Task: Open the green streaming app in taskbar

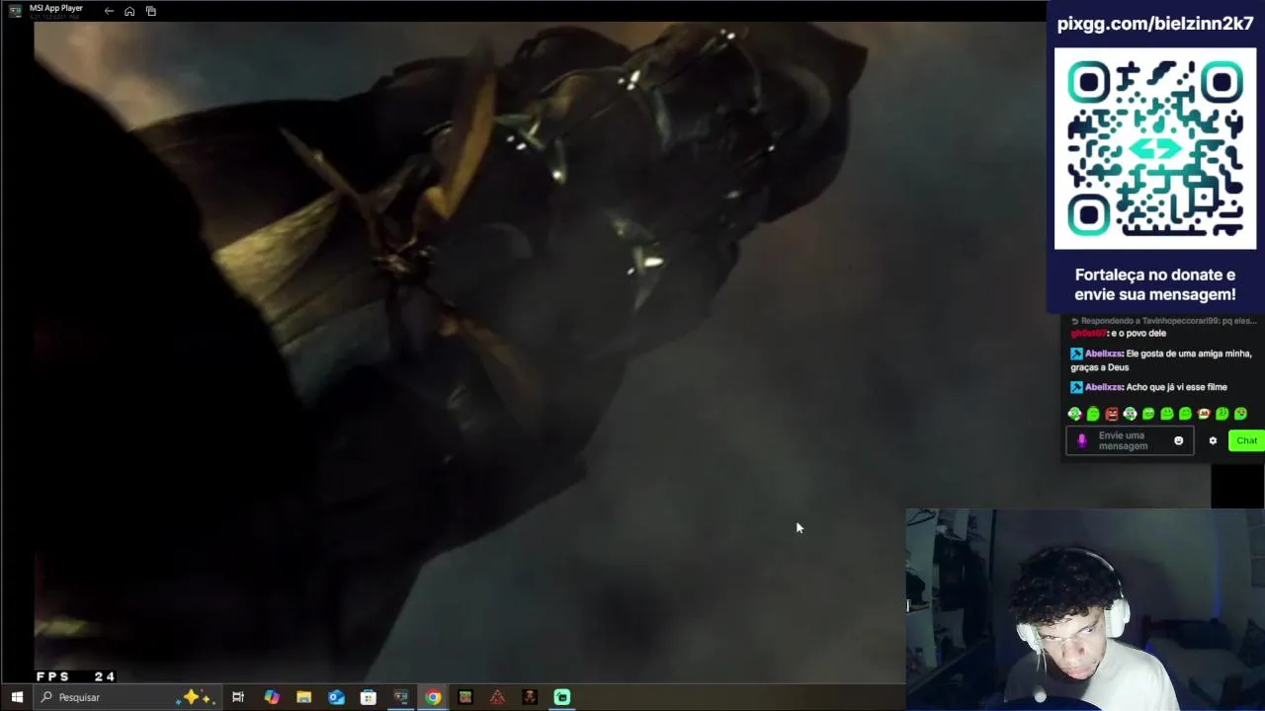Action: pos(561,697)
